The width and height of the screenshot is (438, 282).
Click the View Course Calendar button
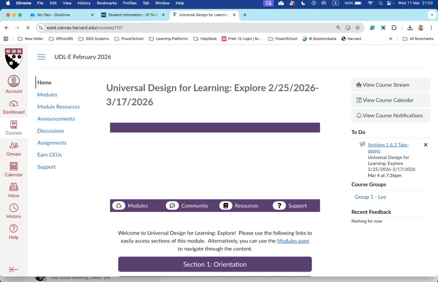[x=391, y=100]
